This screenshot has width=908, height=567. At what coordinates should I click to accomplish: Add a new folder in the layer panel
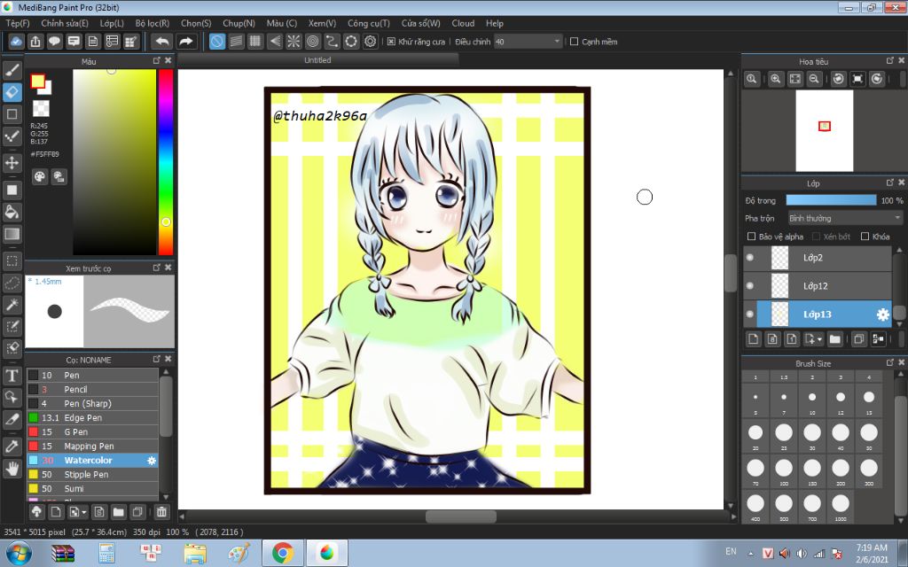[x=834, y=339]
